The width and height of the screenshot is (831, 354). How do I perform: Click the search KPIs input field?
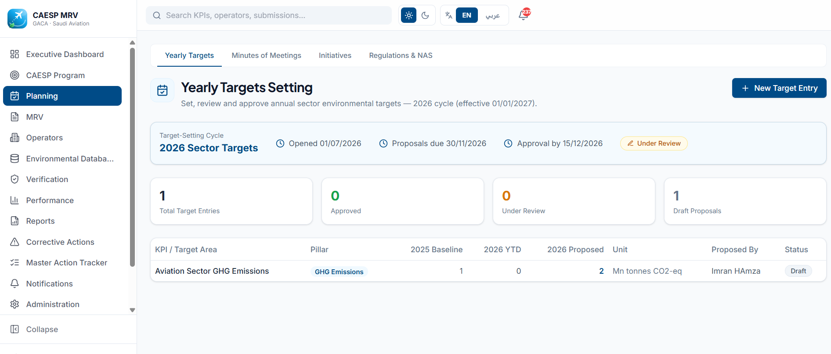click(x=269, y=15)
